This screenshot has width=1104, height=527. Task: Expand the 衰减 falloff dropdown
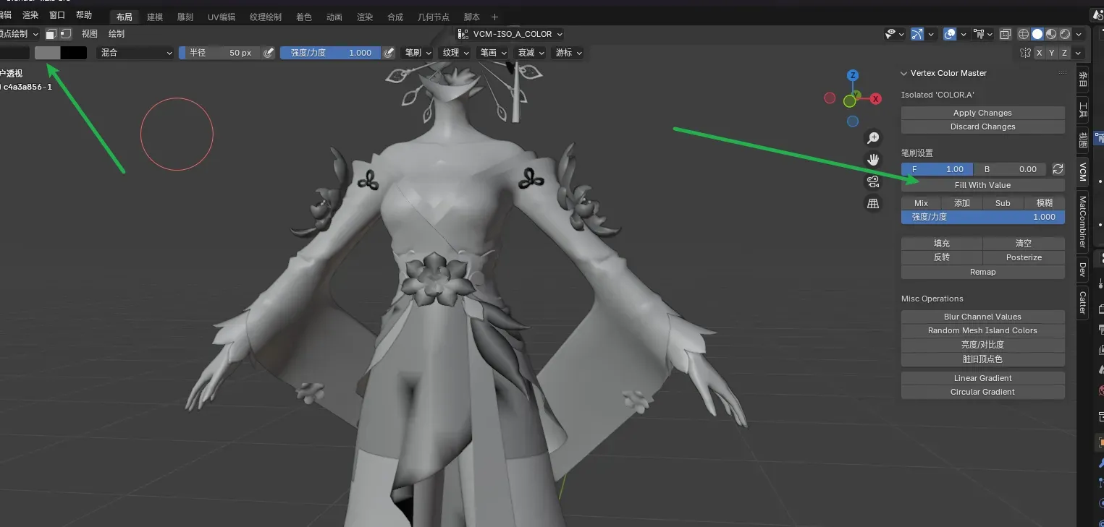530,53
